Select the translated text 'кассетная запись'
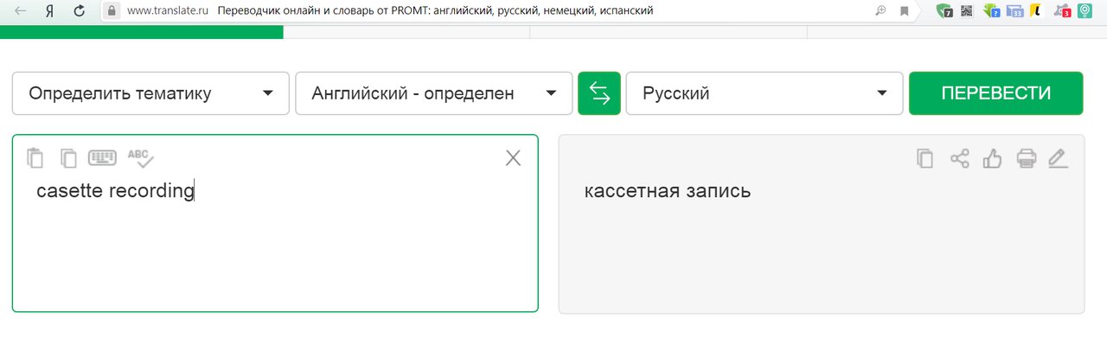Image resolution: width=1107 pixels, height=345 pixels. coord(668,191)
